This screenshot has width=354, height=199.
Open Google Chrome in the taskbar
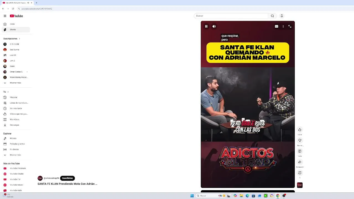click(278, 196)
